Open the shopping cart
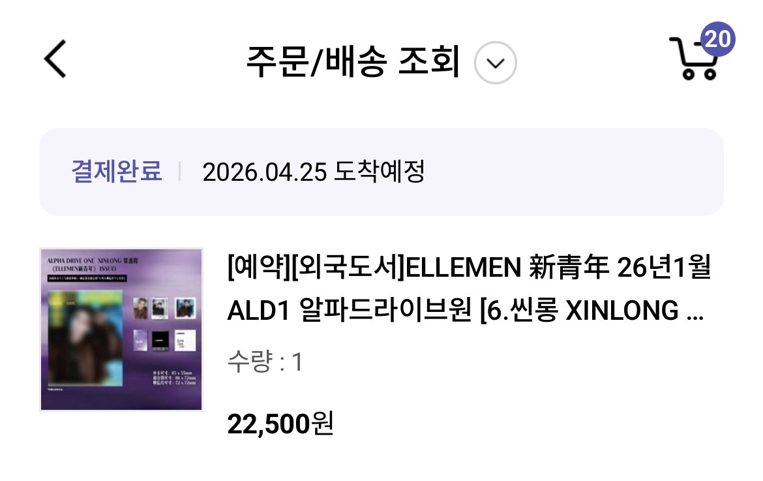Viewport: 763px width, 481px height. coord(695,59)
